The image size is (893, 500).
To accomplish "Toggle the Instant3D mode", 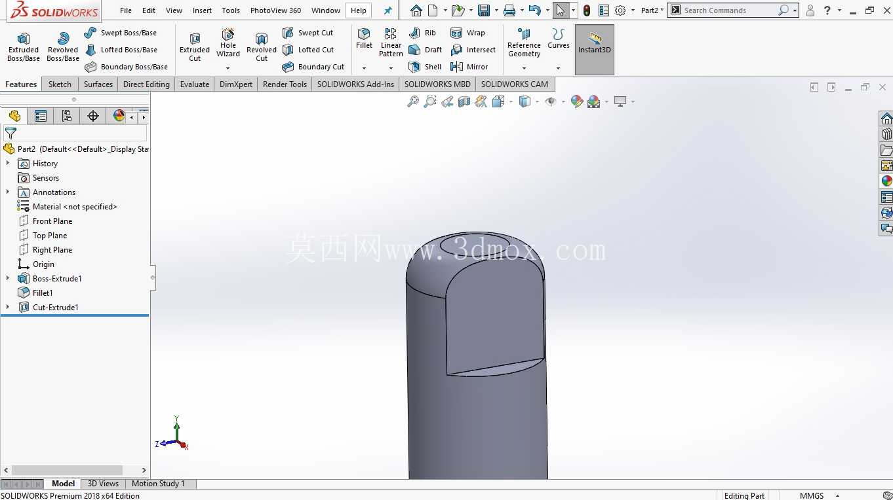I will pos(595,50).
